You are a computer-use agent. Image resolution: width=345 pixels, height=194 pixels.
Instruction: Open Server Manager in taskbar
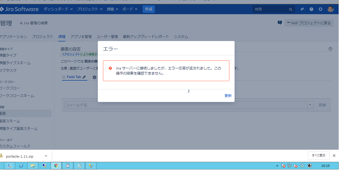[x=9, y=166]
